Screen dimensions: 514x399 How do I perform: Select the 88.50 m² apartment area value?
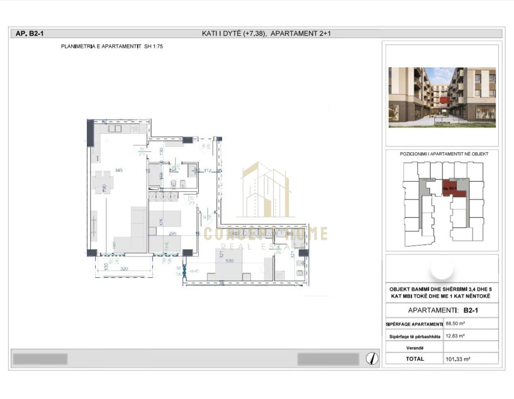pyautogui.click(x=455, y=323)
